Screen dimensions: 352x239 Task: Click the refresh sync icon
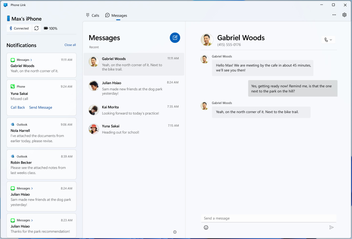pyautogui.click(x=36, y=28)
